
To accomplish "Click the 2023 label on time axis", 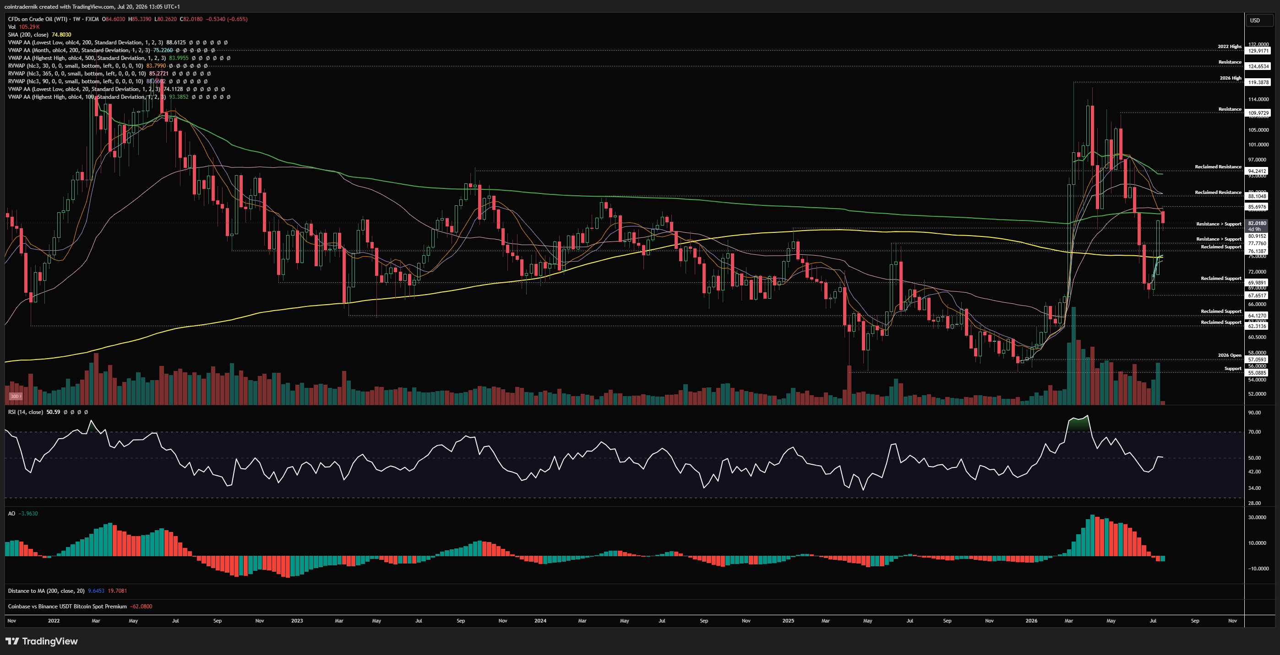I will point(297,621).
